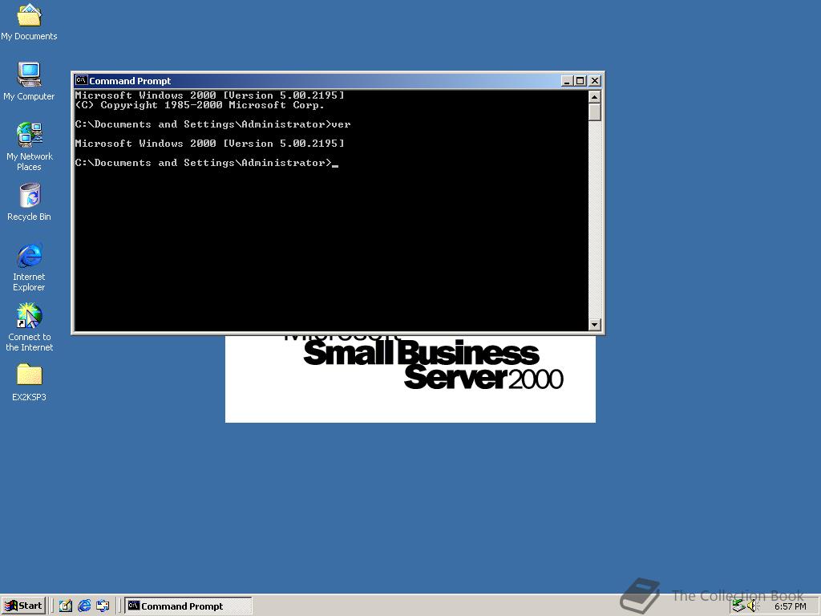Click the Command Prompt scrollbar up arrow
821x616 pixels.
[594, 97]
